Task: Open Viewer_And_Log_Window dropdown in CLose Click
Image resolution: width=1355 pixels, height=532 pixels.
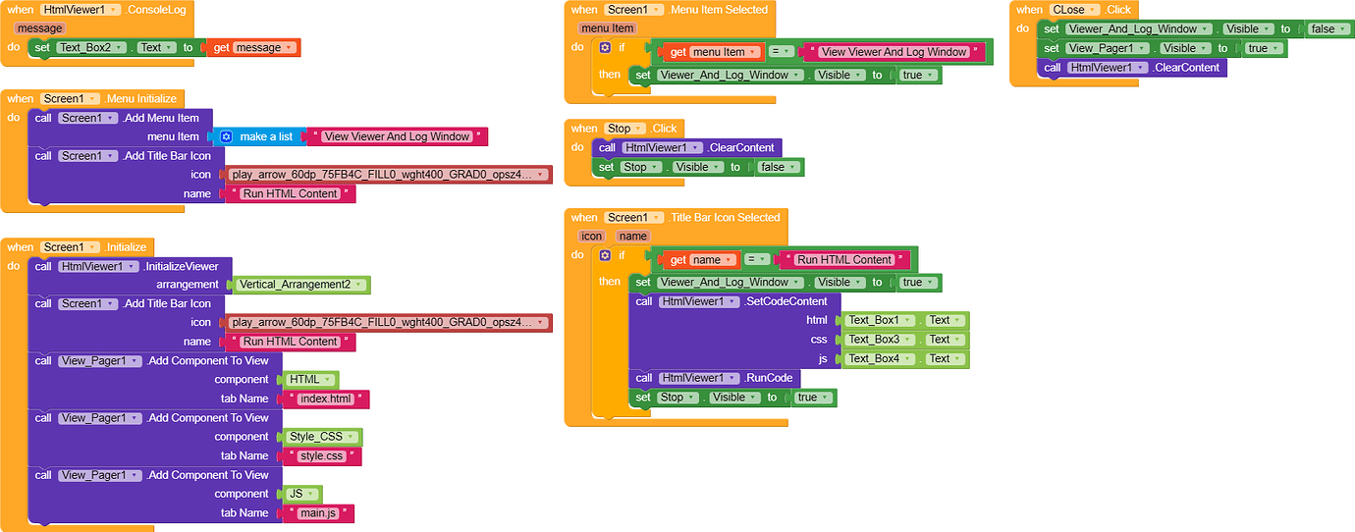Action: pyautogui.click(x=1139, y=28)
